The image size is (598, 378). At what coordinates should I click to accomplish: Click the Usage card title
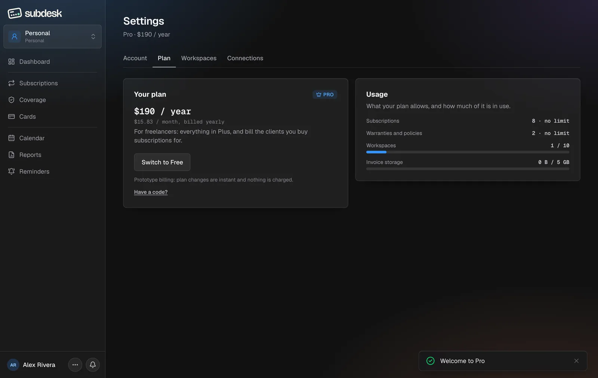(x=377, y=94)
